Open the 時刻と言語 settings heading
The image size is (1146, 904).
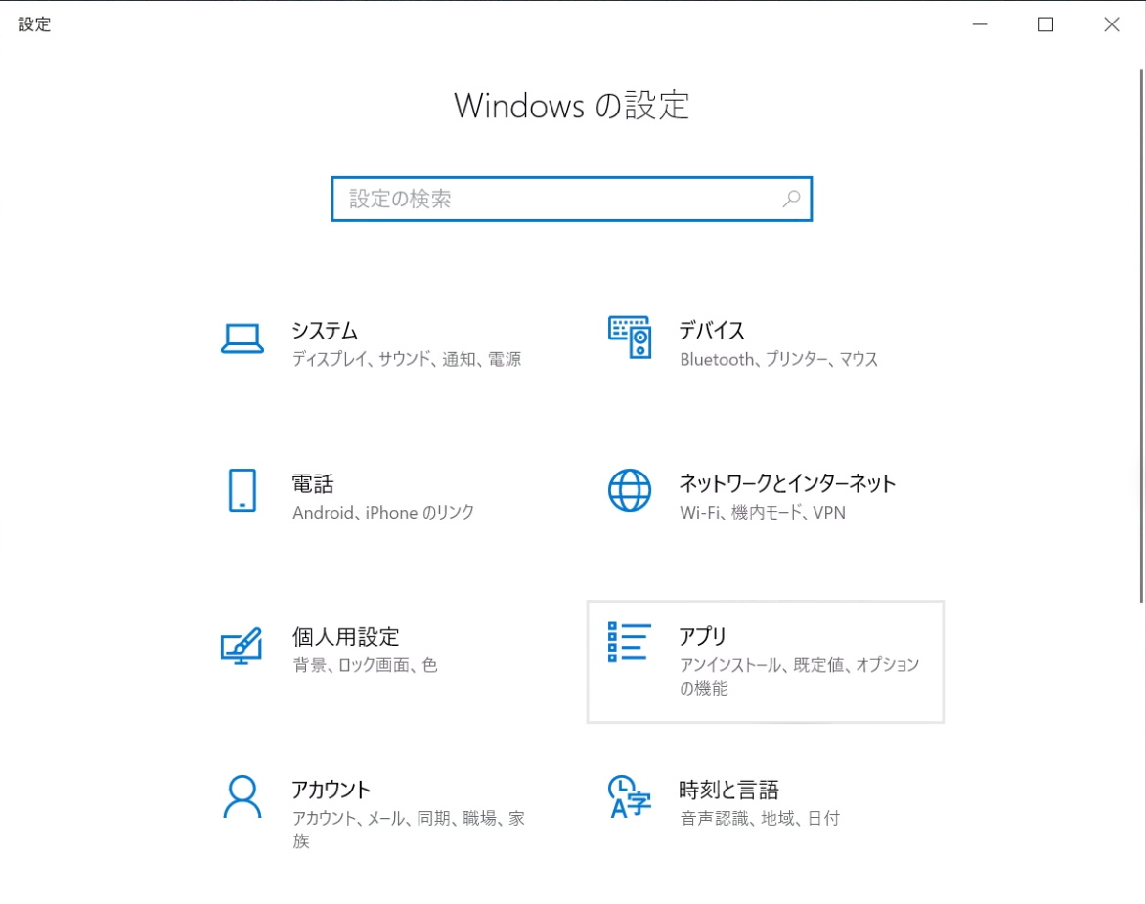tap(728, 790)
